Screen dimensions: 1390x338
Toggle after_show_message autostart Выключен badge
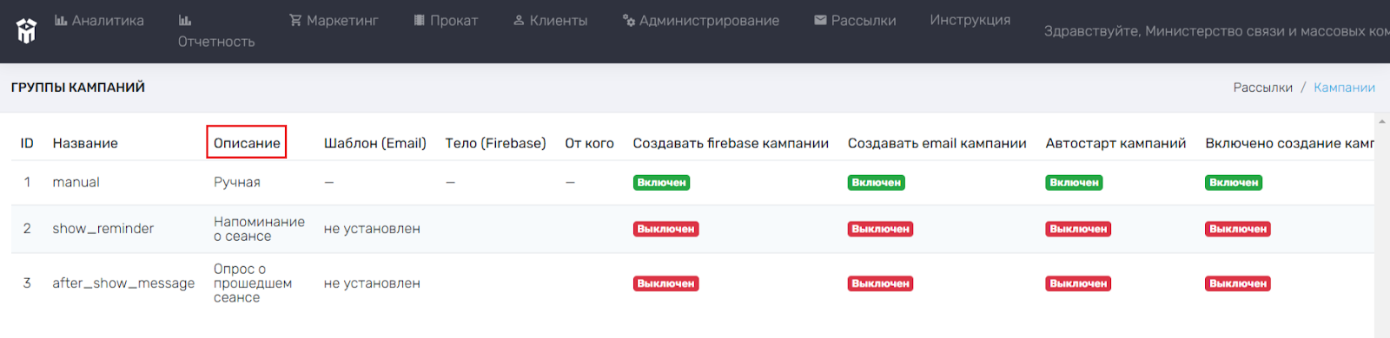pyautogui.click(x=1078, y=283)
